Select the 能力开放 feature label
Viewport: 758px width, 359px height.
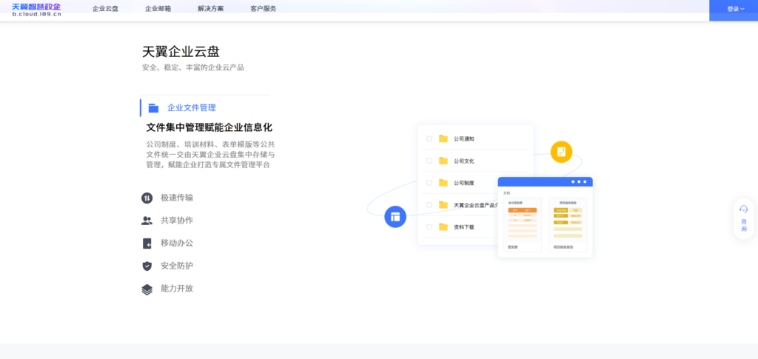(x=177, y=289)
